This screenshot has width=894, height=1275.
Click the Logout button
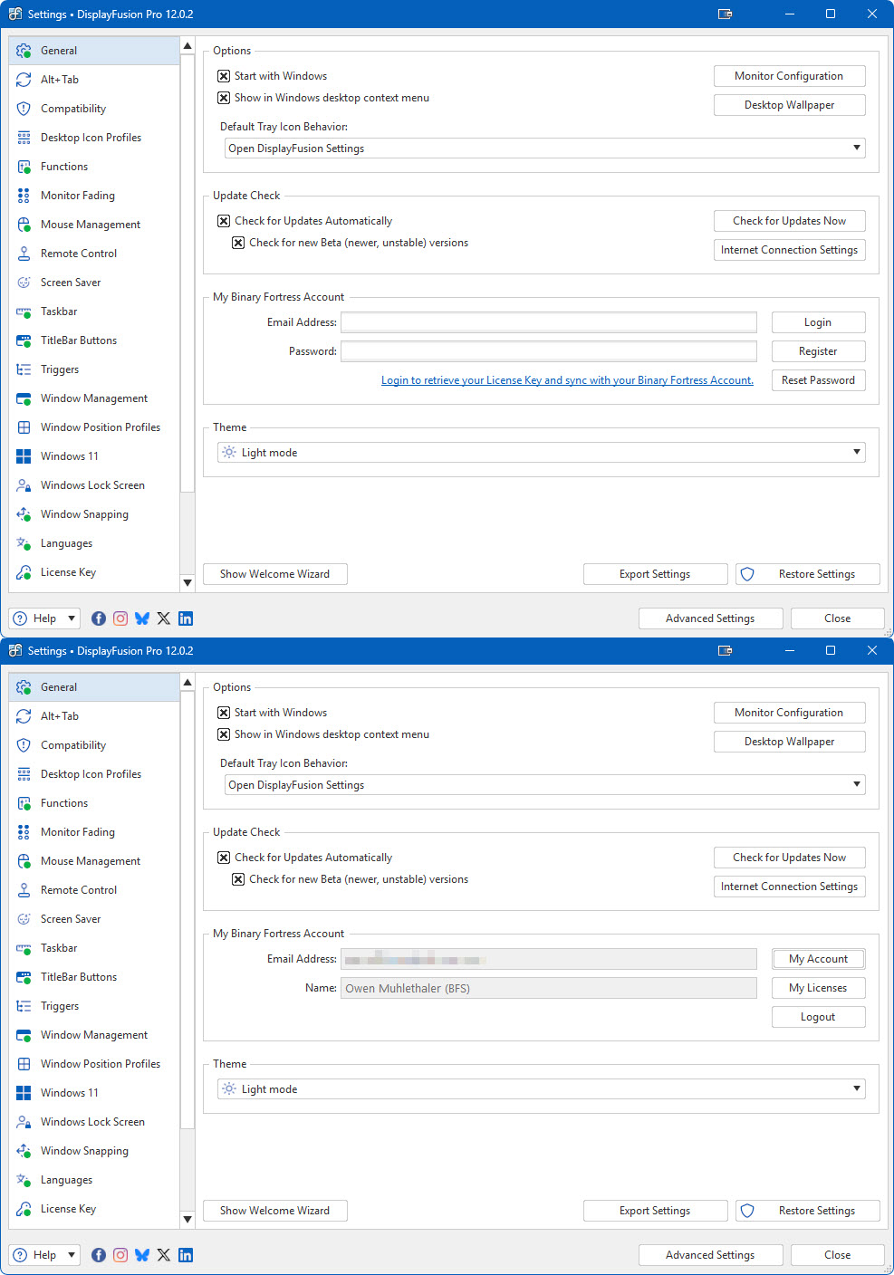818,1017
